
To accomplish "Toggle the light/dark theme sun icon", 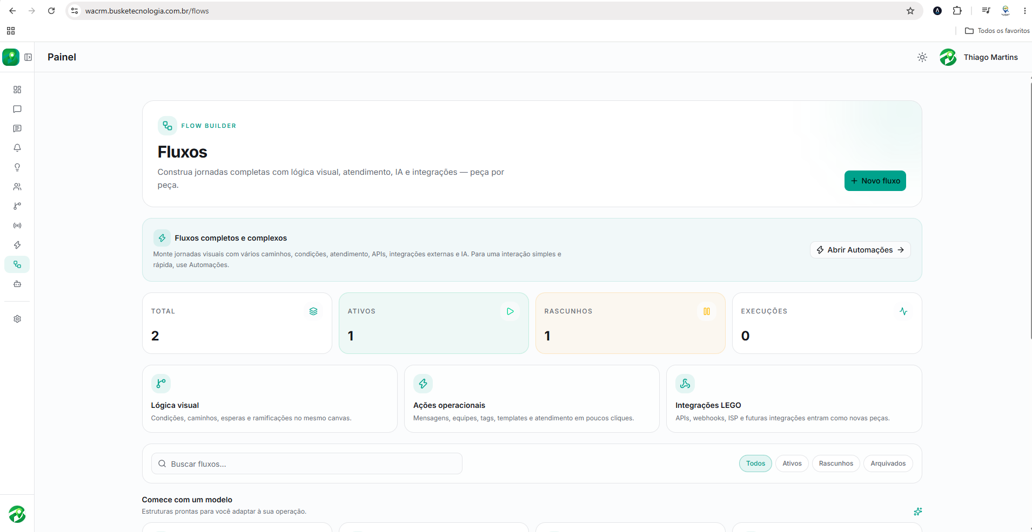I will (x=922, y=57).
